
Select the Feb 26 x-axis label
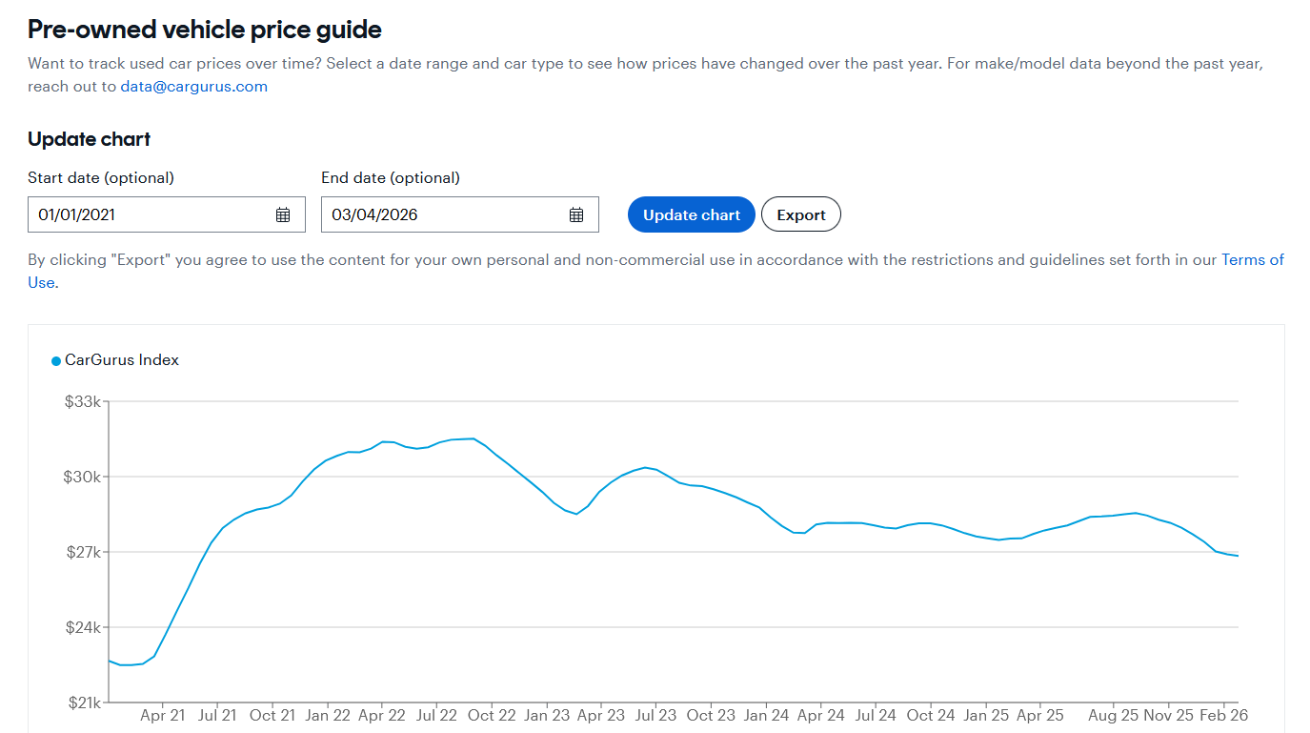coord(1223,715)
